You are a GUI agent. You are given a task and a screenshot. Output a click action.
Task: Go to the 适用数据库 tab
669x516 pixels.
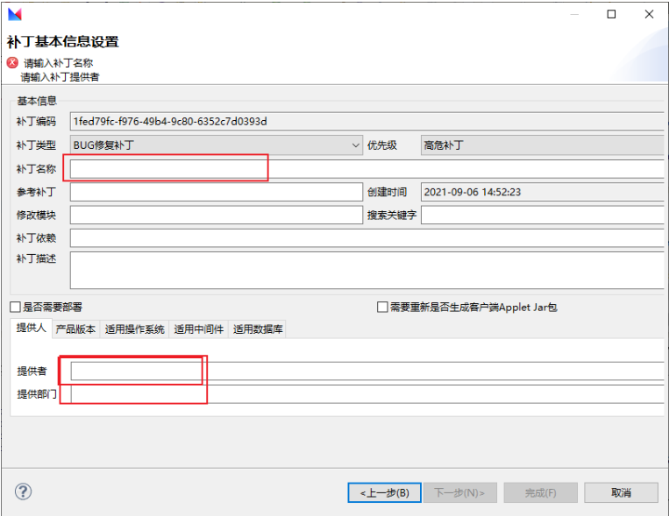coord(257,329)
